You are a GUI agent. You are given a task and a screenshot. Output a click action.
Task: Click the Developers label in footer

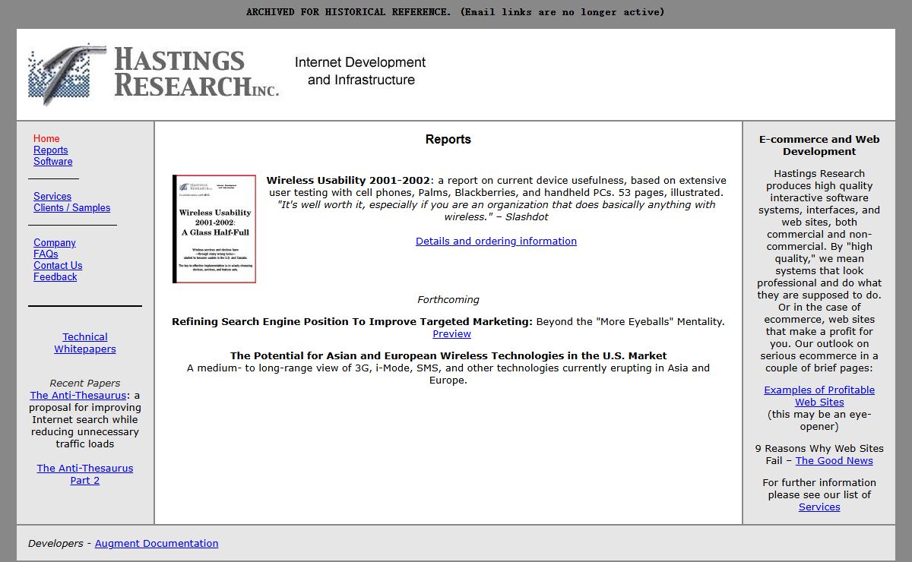click(55, 543)
